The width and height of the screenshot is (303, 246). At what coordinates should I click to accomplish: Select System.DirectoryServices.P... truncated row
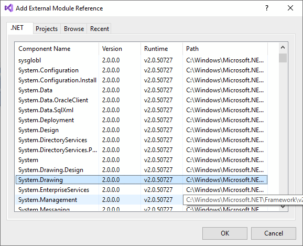pos(142,150)
